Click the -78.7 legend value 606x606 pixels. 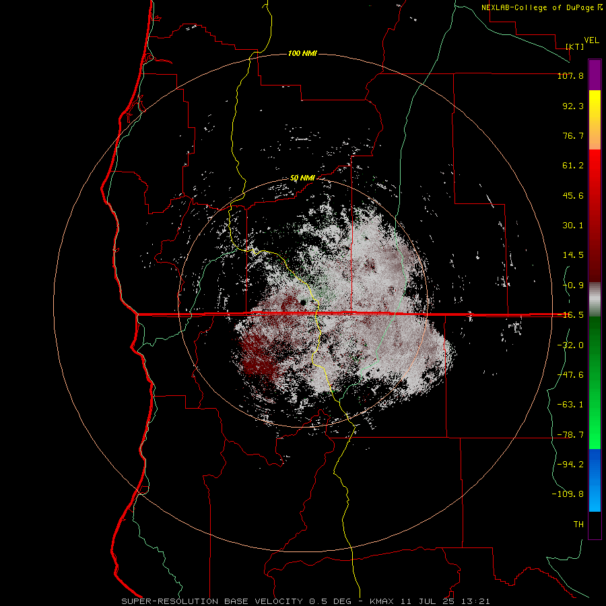570,435
